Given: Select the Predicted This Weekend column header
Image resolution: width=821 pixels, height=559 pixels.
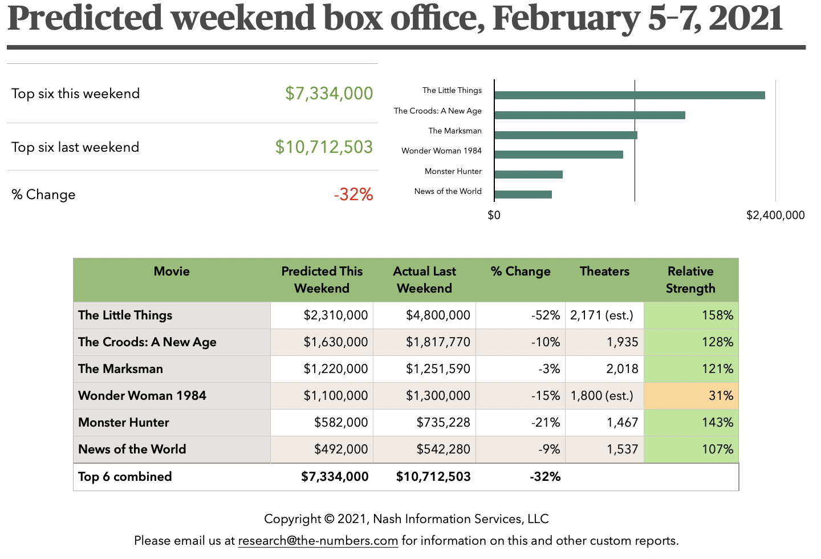Looking at the screenshot, I should point(322,279).
